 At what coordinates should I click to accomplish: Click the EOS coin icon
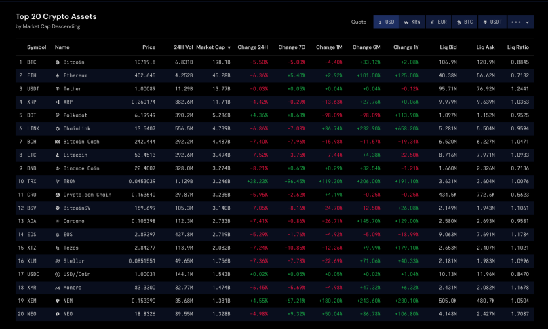[58, 235]
